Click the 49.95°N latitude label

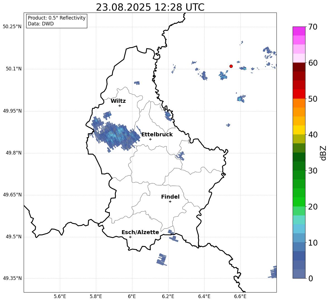click(x=12, y=111)
